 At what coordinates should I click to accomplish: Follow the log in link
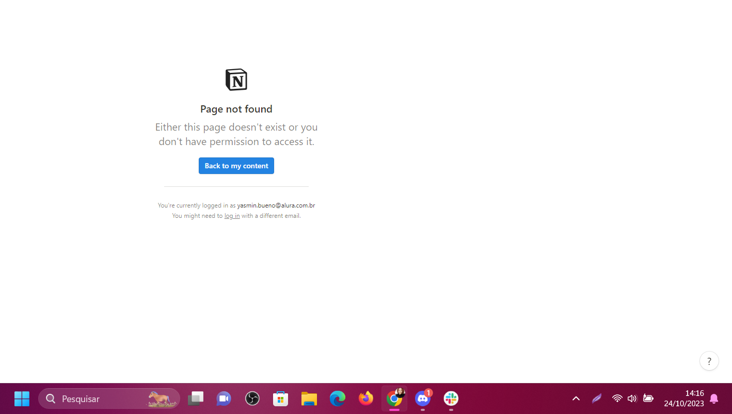(x=232, y=216)
